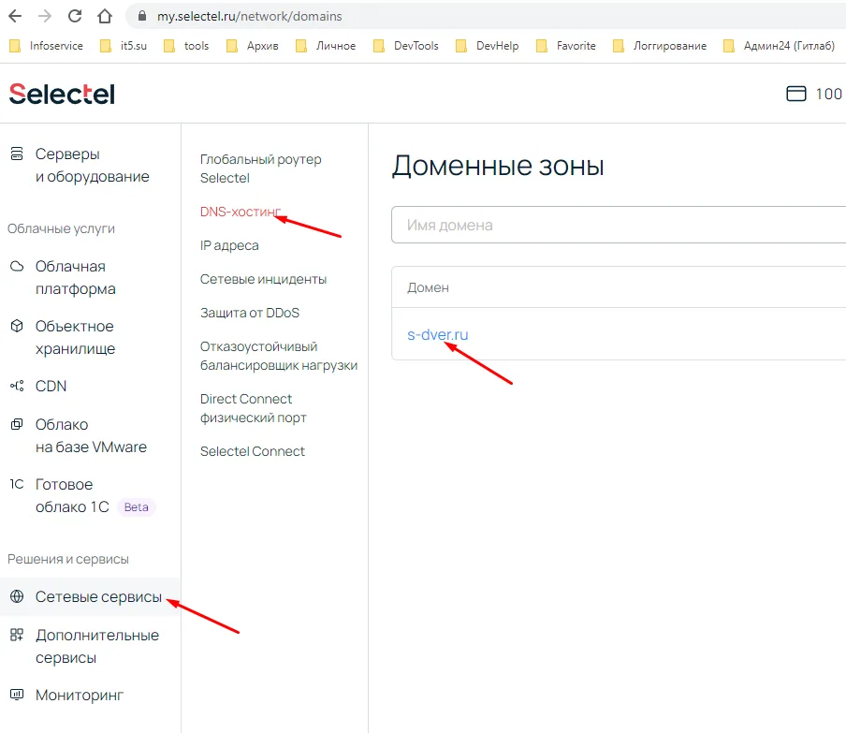Open Готовое облако 1C section
This screenshot has height=733, width=846.
click(x=72, y=495)
